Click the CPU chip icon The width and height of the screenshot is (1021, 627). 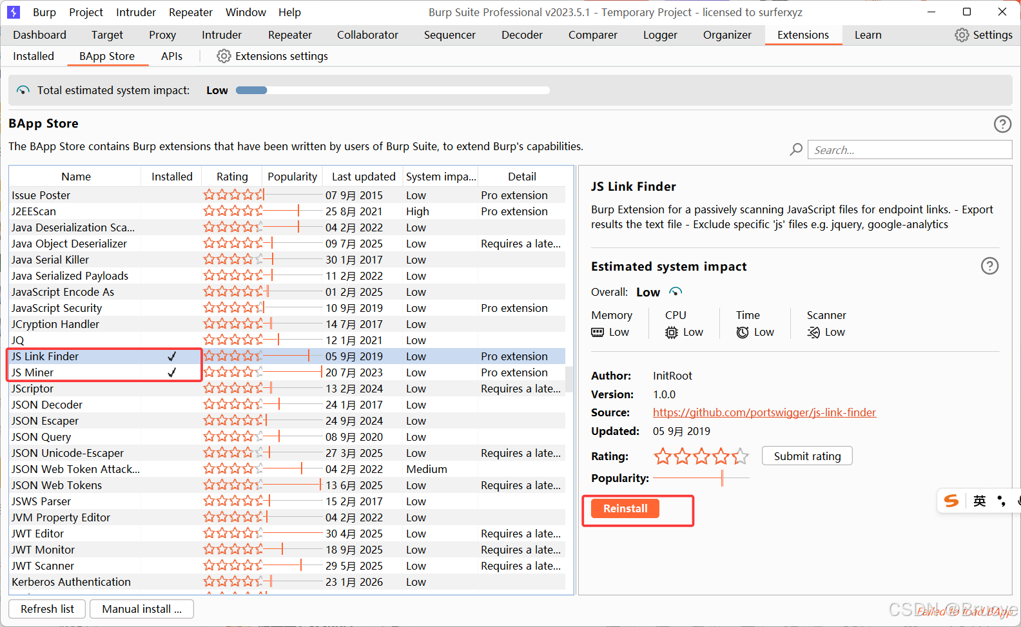[672, 333]
